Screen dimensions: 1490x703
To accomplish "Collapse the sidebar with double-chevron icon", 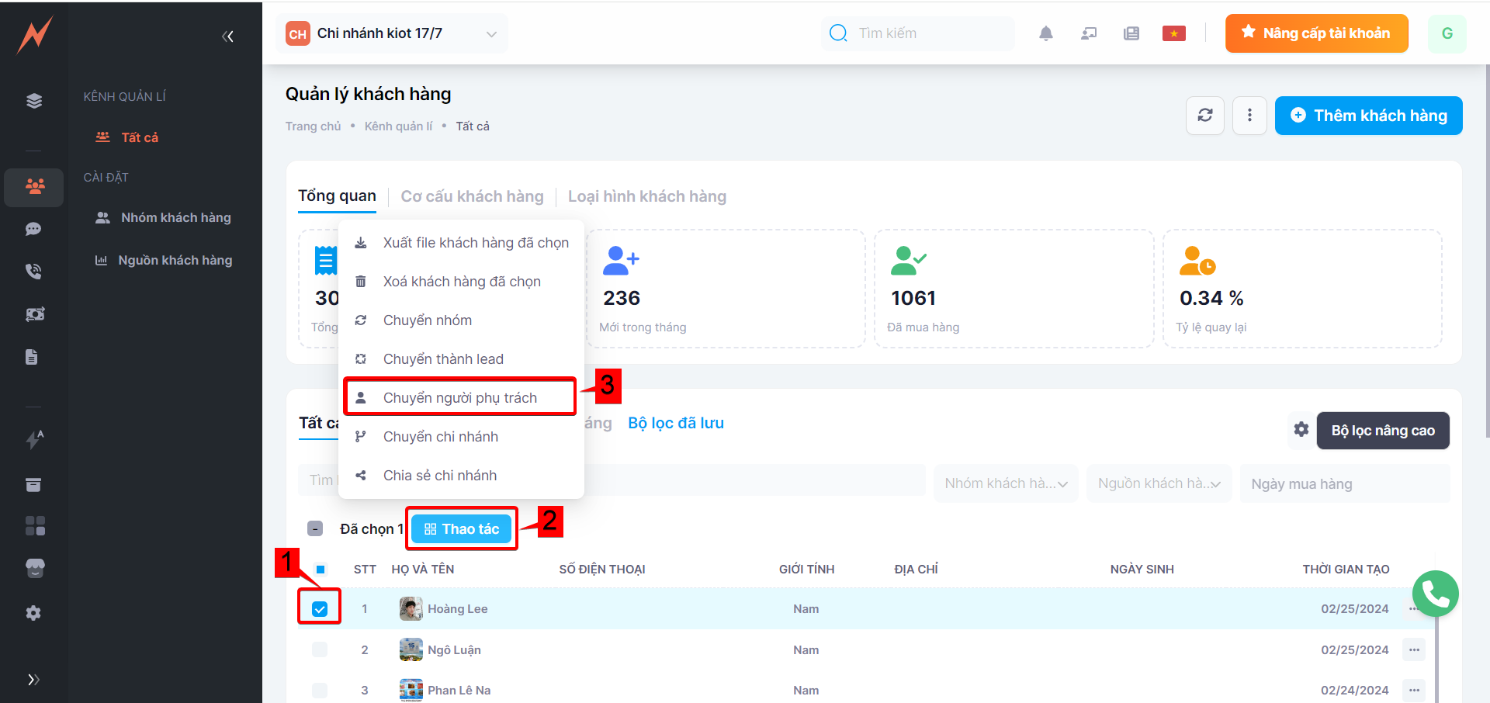I will (x=227, y=36).
